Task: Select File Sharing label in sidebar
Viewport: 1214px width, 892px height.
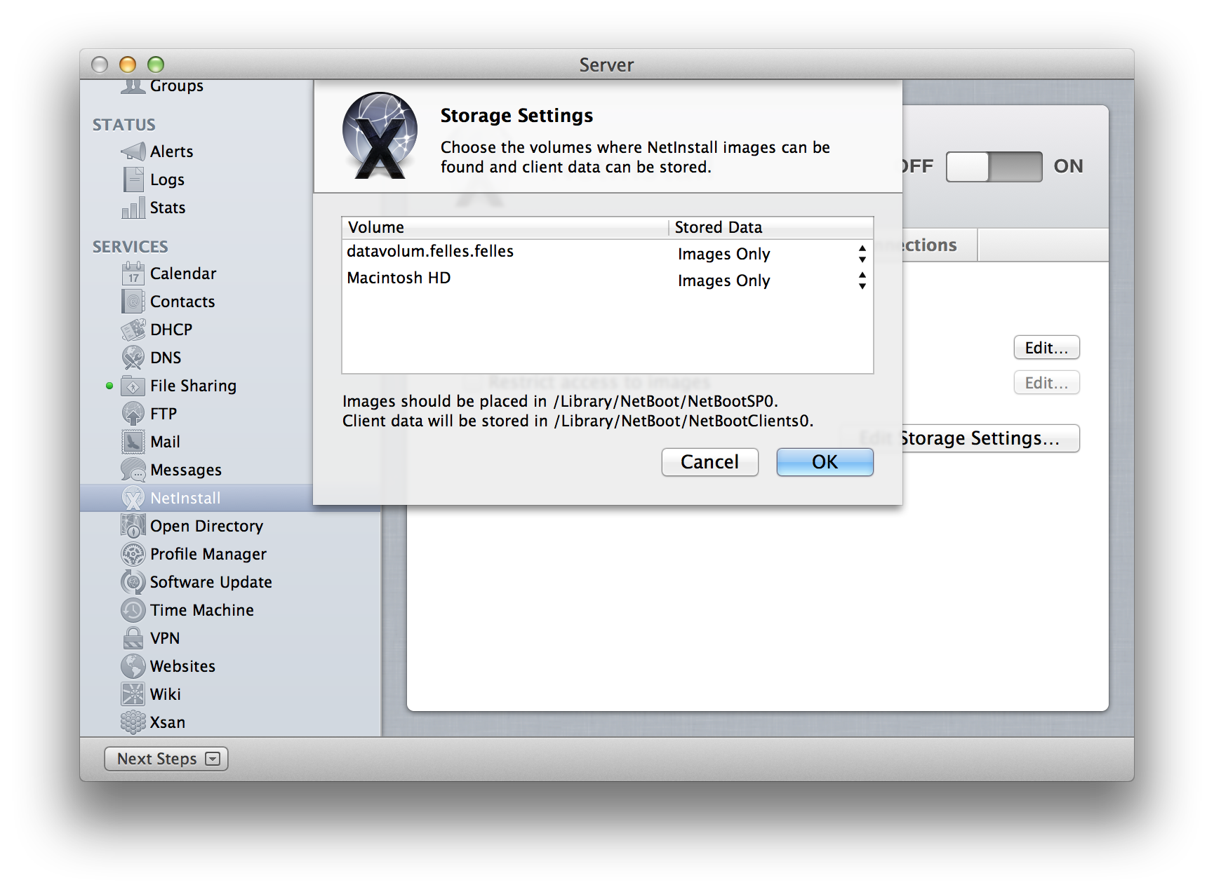Action: 193,386
